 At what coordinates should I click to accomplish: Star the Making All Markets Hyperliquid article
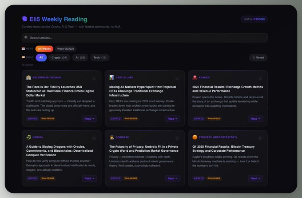click(177, 79)
